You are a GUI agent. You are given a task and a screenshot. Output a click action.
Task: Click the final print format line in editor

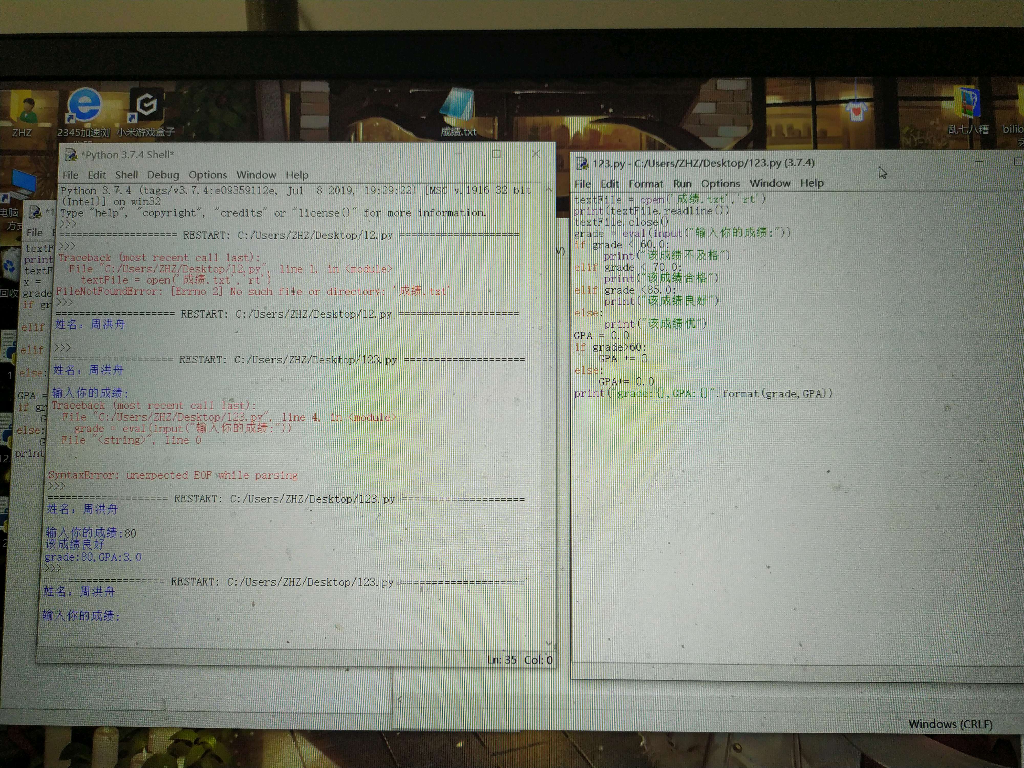[x=703, y=393]
